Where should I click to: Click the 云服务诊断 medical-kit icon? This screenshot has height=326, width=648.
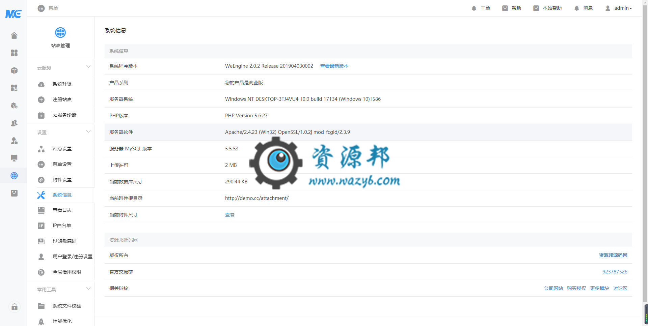click(x=41, y=115)
